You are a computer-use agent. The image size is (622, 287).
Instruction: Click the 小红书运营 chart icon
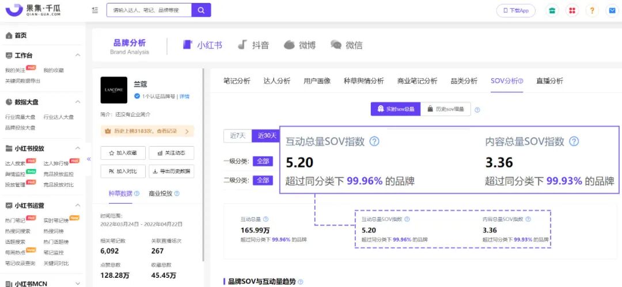9,205
